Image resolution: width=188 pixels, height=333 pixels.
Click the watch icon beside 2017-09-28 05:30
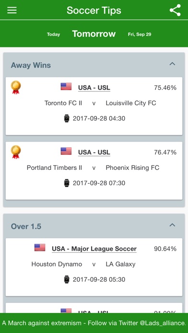(67, 279)
